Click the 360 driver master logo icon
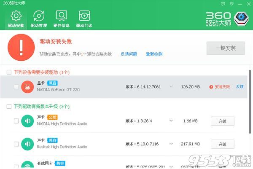253x169 pixels. [x=241, y=19]
